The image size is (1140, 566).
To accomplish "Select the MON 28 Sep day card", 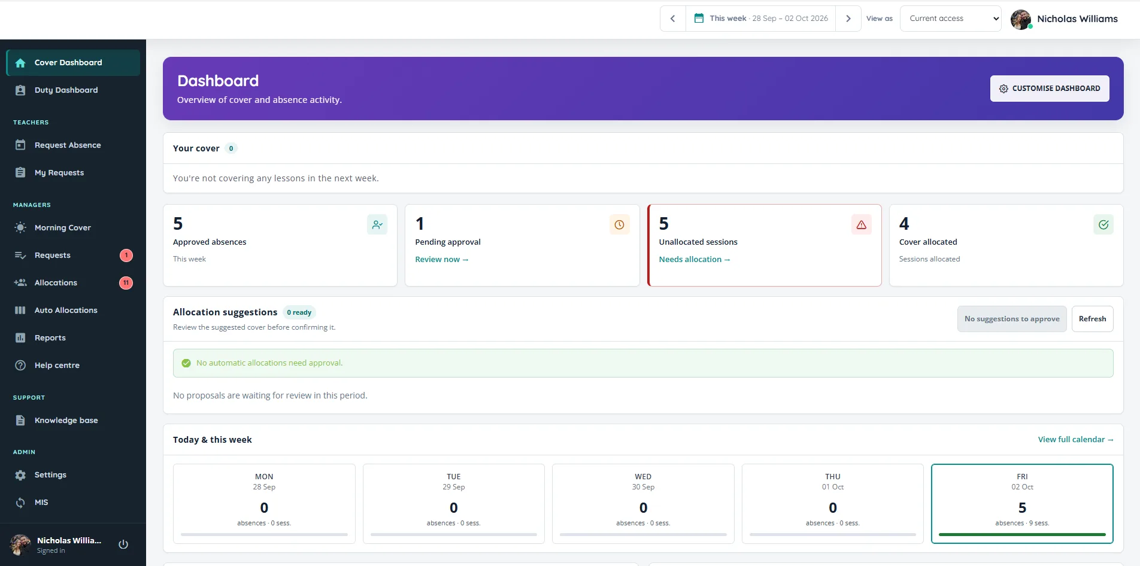I will pyautogui.click(x=264, y=504).
